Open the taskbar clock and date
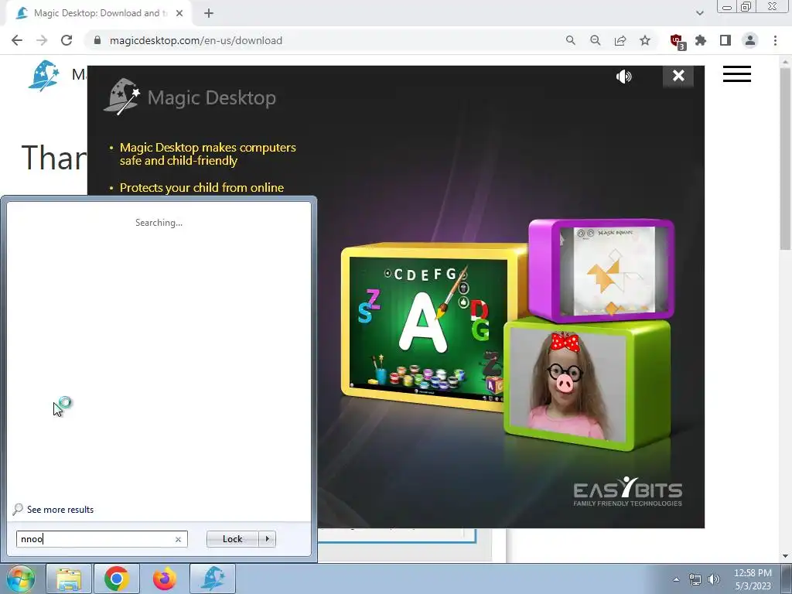Image resolution: width=792 pixels, height=594 pixels. click(x=753, y=579)
